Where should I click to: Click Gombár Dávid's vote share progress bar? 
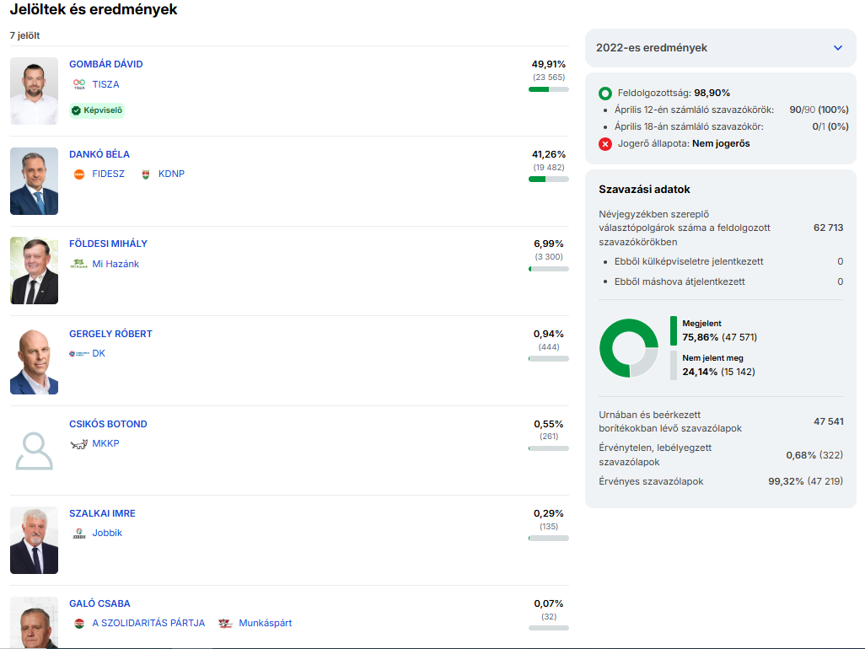pyautogui.click(x=548, y=88)
